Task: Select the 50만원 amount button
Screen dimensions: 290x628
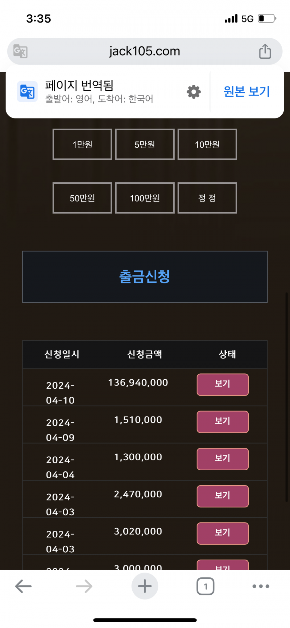Action: [x=82, y=198]
